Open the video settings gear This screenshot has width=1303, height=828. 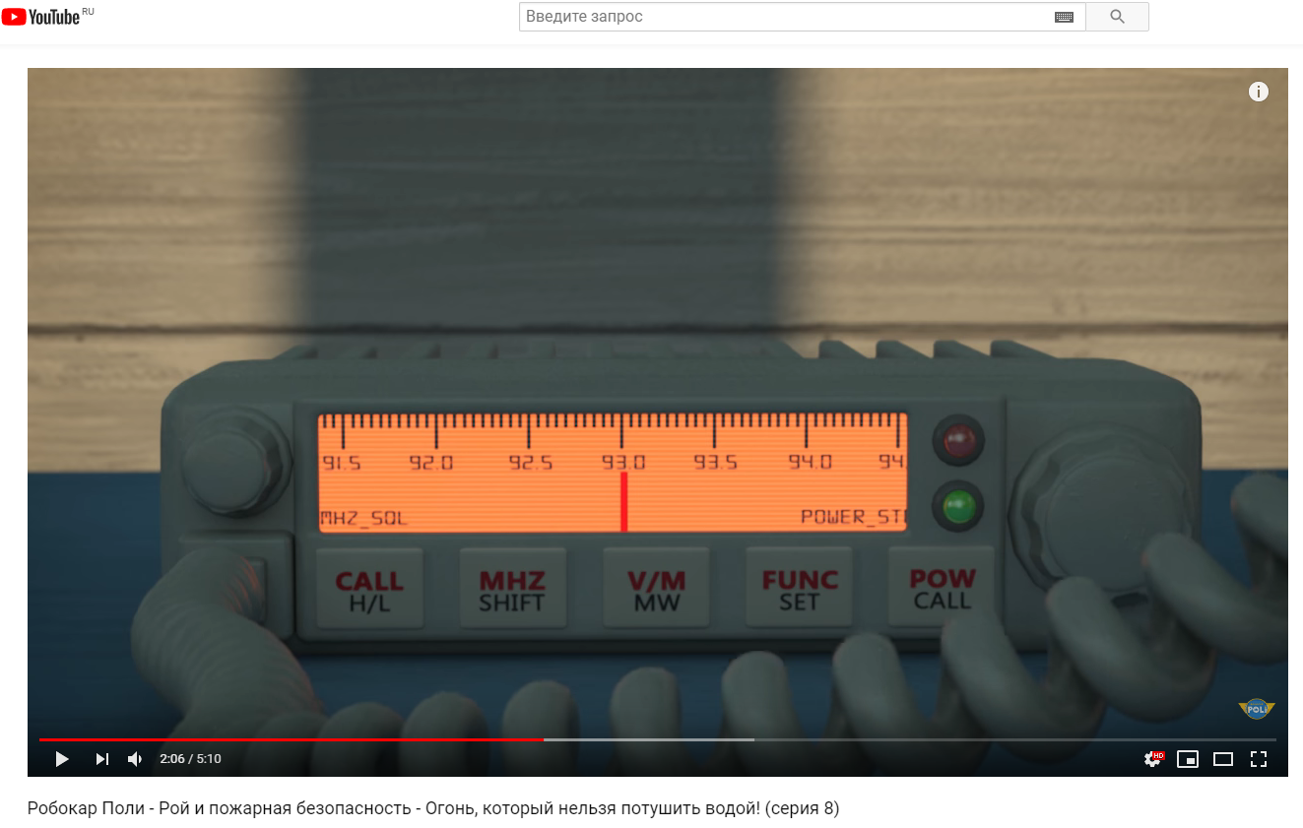point(1152,759)
